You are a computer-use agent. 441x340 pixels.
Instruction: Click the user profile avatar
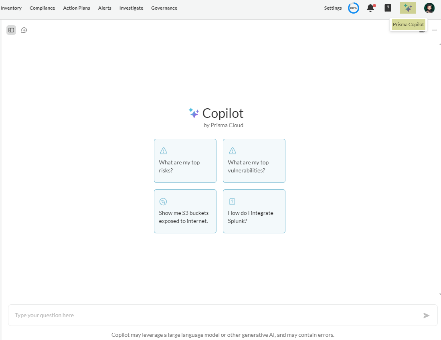click(429, 8)
